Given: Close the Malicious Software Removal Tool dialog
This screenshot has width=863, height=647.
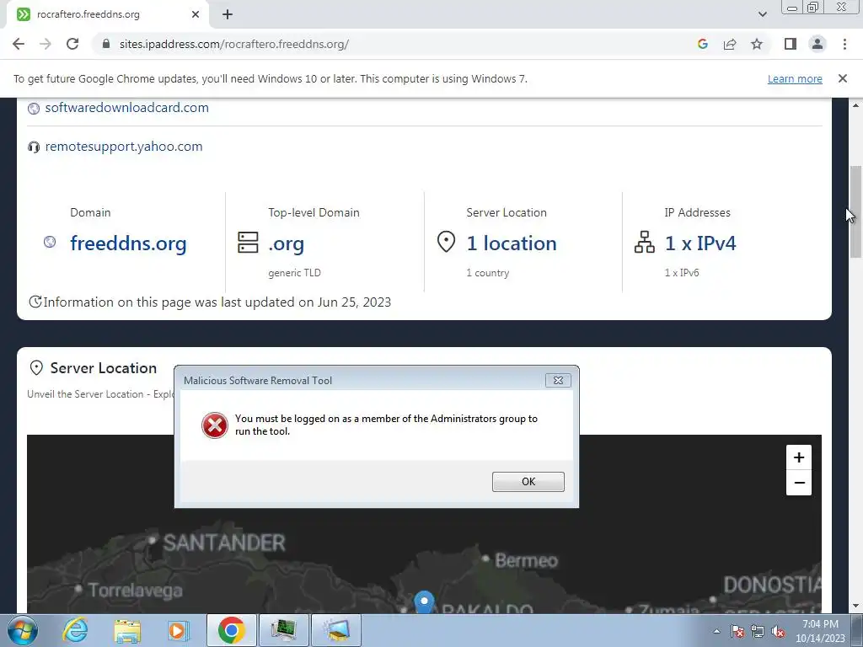Looking at the screenshot, I should pos(558,380).
